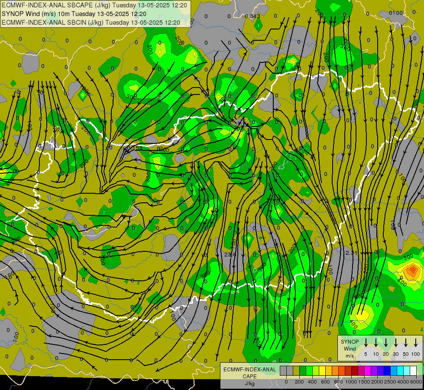Click the 'SYNOP' label in wind legend
The width and height of the screenshot is (424, 390).
point(350,342)
